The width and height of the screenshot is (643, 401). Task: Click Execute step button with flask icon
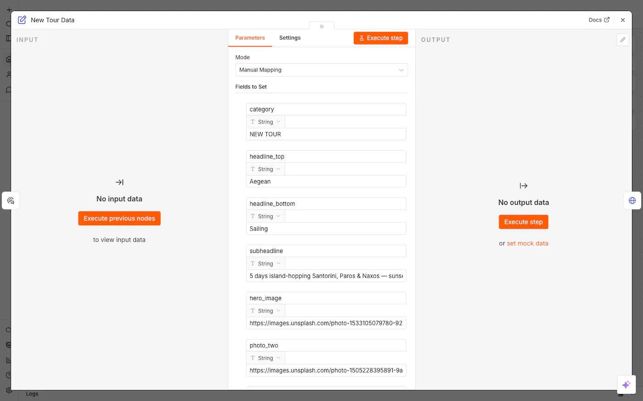pos(381,38)
